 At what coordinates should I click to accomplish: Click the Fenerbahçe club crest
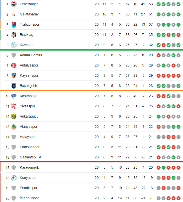tap(14, 4)
